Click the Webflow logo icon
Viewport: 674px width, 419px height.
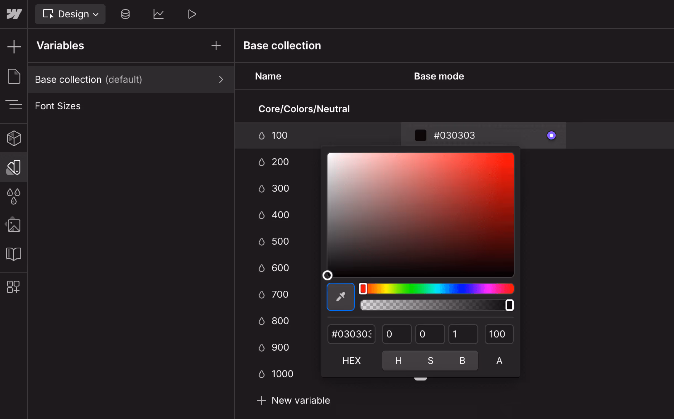(14, 14)
